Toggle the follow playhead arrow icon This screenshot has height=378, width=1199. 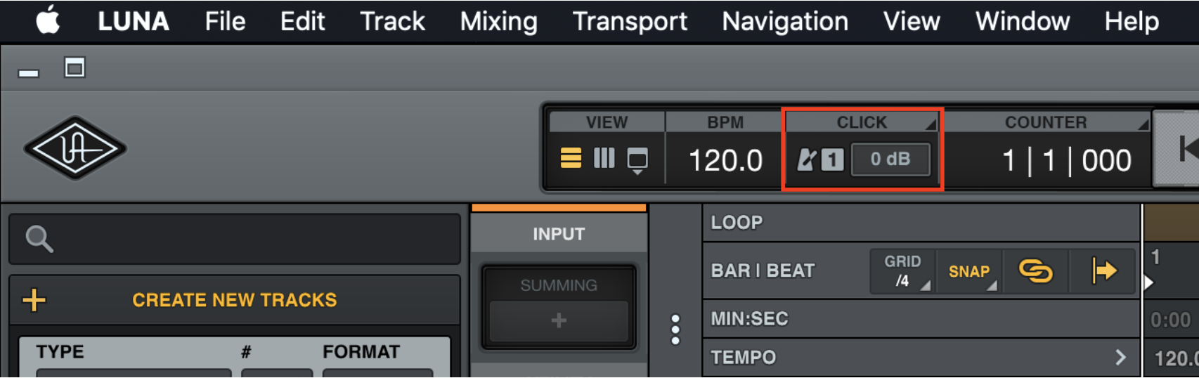point(1103,271)
